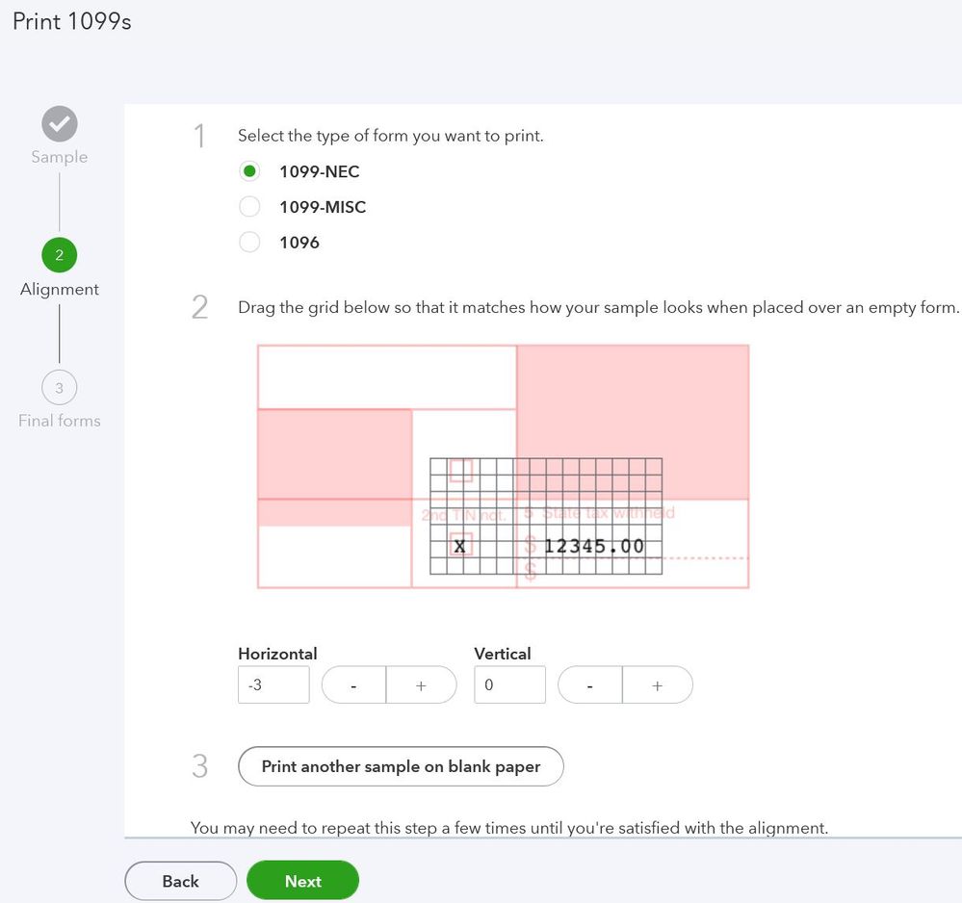Click the Sample step label

point(59,157)
